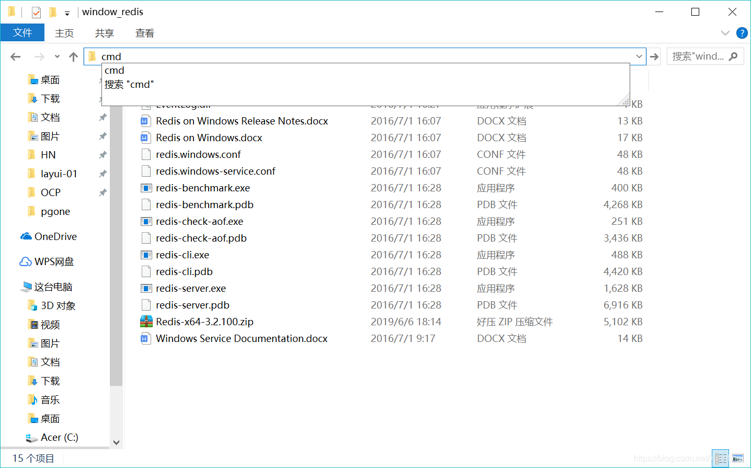This screenshot has width=751, height=468.
Task: Click the 音乐 music folder icon
Action: click(x=32, y=399)
